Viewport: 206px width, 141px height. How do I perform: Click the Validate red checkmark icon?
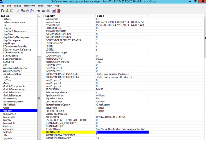54,11
